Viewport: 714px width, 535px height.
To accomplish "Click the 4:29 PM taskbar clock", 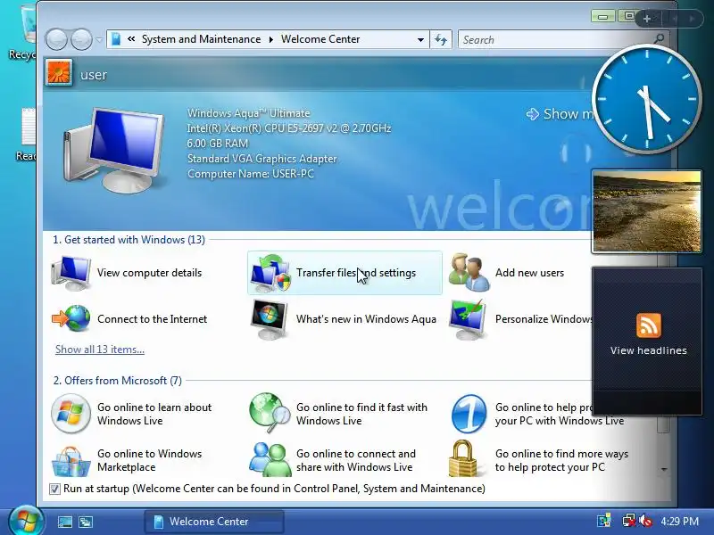I will pyautogui.click(x=680, y=521).
